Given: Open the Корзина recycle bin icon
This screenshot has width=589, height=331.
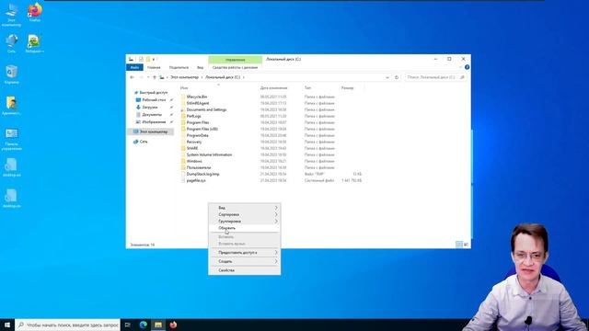Looking at the screenshot, I should [12, 74].
